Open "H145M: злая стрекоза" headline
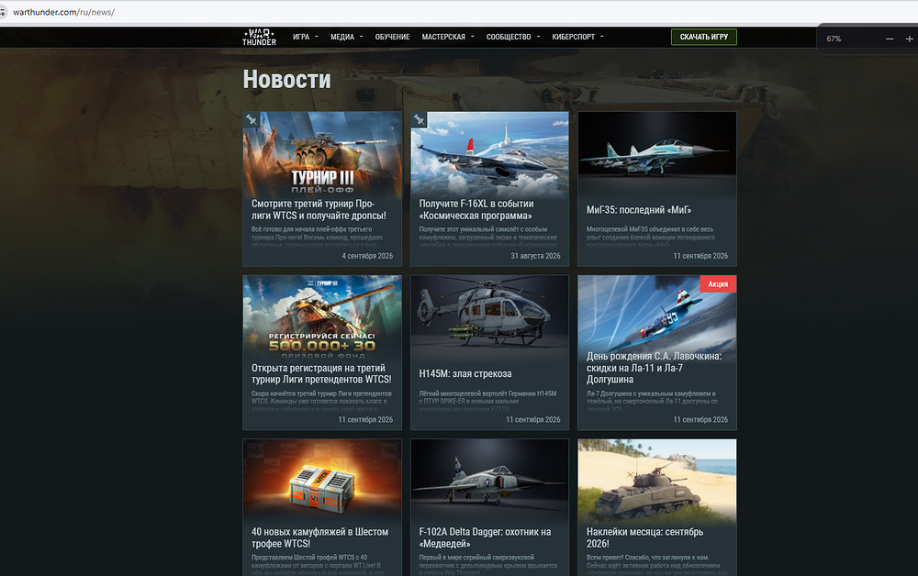 coord(465,373)
